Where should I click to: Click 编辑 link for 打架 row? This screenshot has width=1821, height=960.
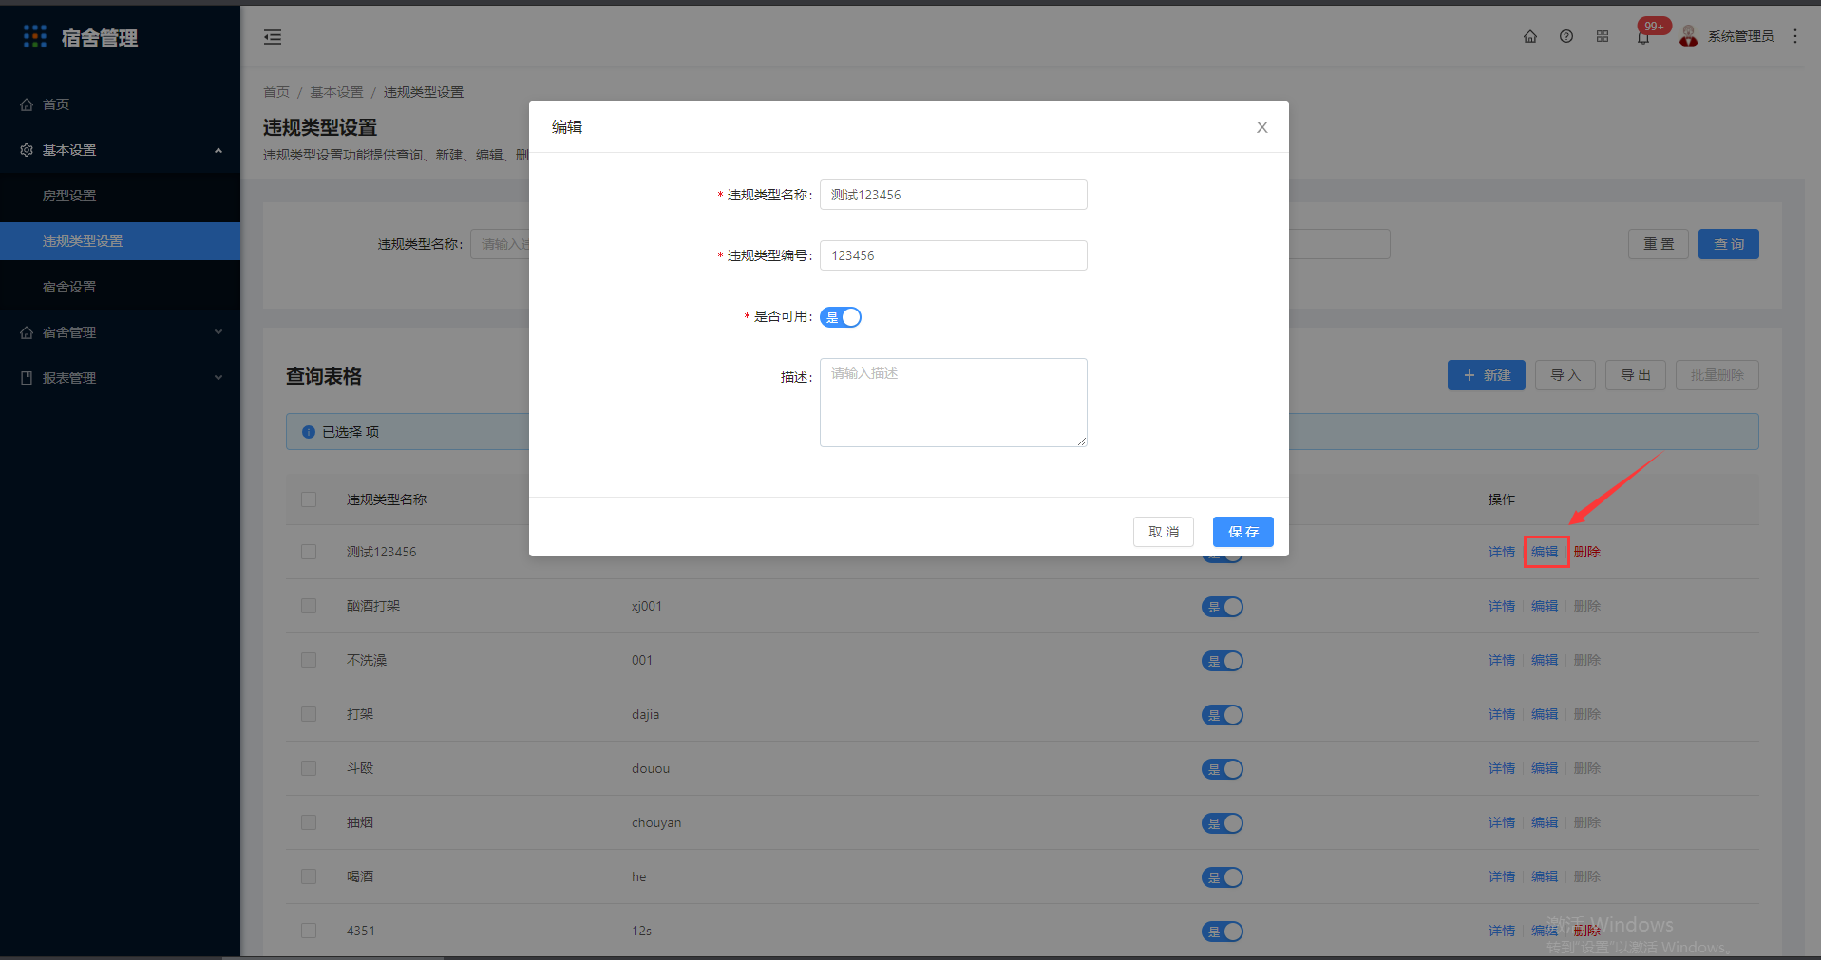coord(1545,714)
